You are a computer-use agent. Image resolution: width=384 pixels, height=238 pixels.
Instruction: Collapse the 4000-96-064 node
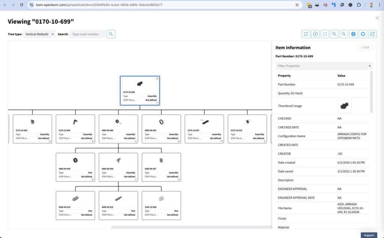pyautogui.click(x=136, y=141)
